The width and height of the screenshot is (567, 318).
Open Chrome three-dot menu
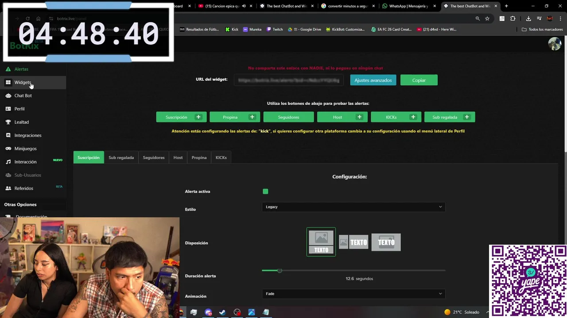point(560,19)
